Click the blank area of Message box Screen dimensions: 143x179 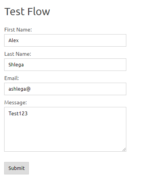click(x=65, y=134)
